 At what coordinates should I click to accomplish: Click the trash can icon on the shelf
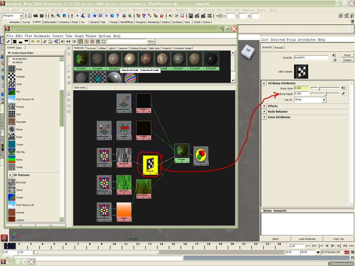tap(352, 22)
